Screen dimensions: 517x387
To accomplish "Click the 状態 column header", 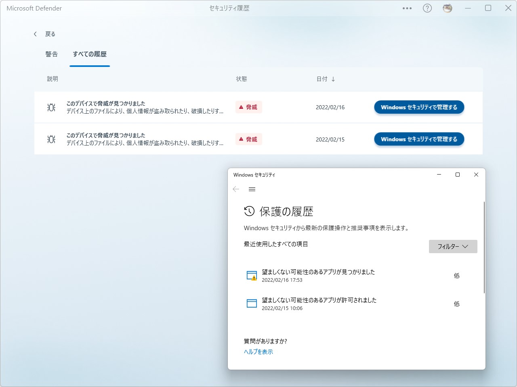I will point(242,79).
